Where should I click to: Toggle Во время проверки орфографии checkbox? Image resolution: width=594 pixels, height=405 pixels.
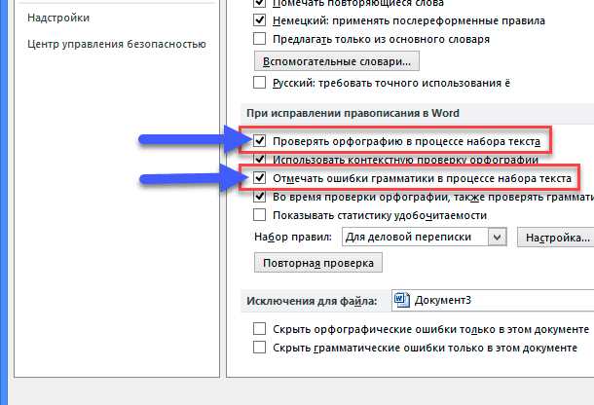[259, 197]
